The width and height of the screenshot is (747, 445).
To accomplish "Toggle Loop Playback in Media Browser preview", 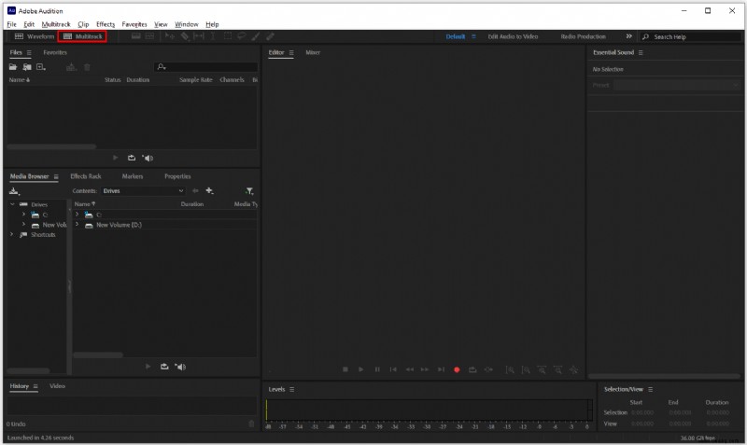I will tap(164, 367).
